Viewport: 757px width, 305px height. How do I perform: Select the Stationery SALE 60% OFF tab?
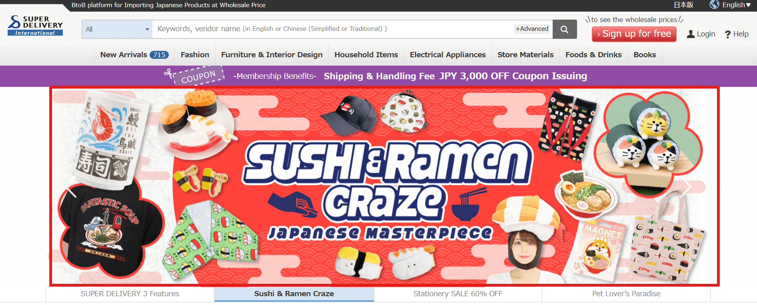(x=458, y=294)
